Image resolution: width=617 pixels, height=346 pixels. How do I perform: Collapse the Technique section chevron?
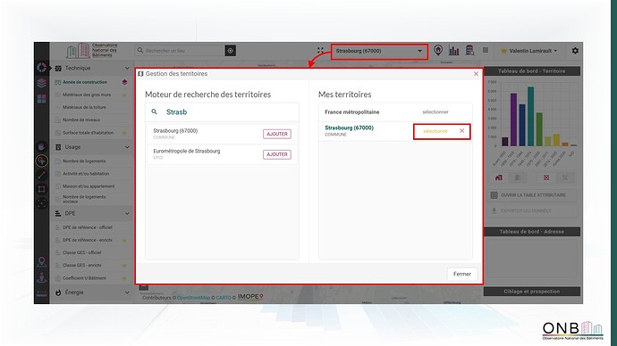coord(127,69)
